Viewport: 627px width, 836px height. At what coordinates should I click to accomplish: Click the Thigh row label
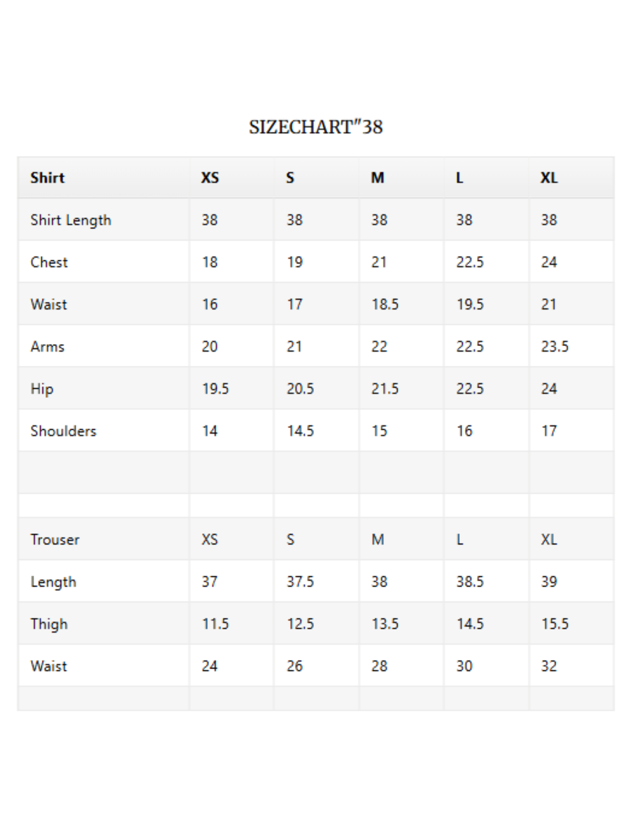click(x=49, y=624)
